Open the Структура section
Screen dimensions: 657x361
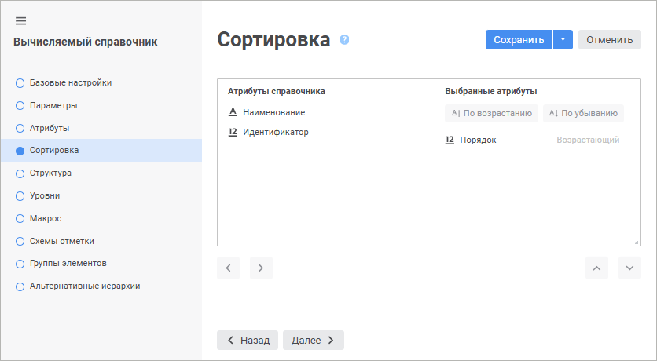click(x=50, y=173)
